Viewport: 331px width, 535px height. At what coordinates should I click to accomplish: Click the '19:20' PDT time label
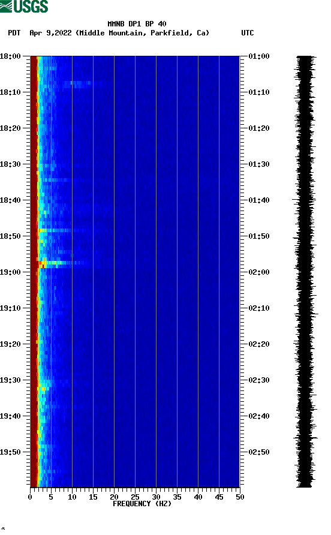coord(10,344)
